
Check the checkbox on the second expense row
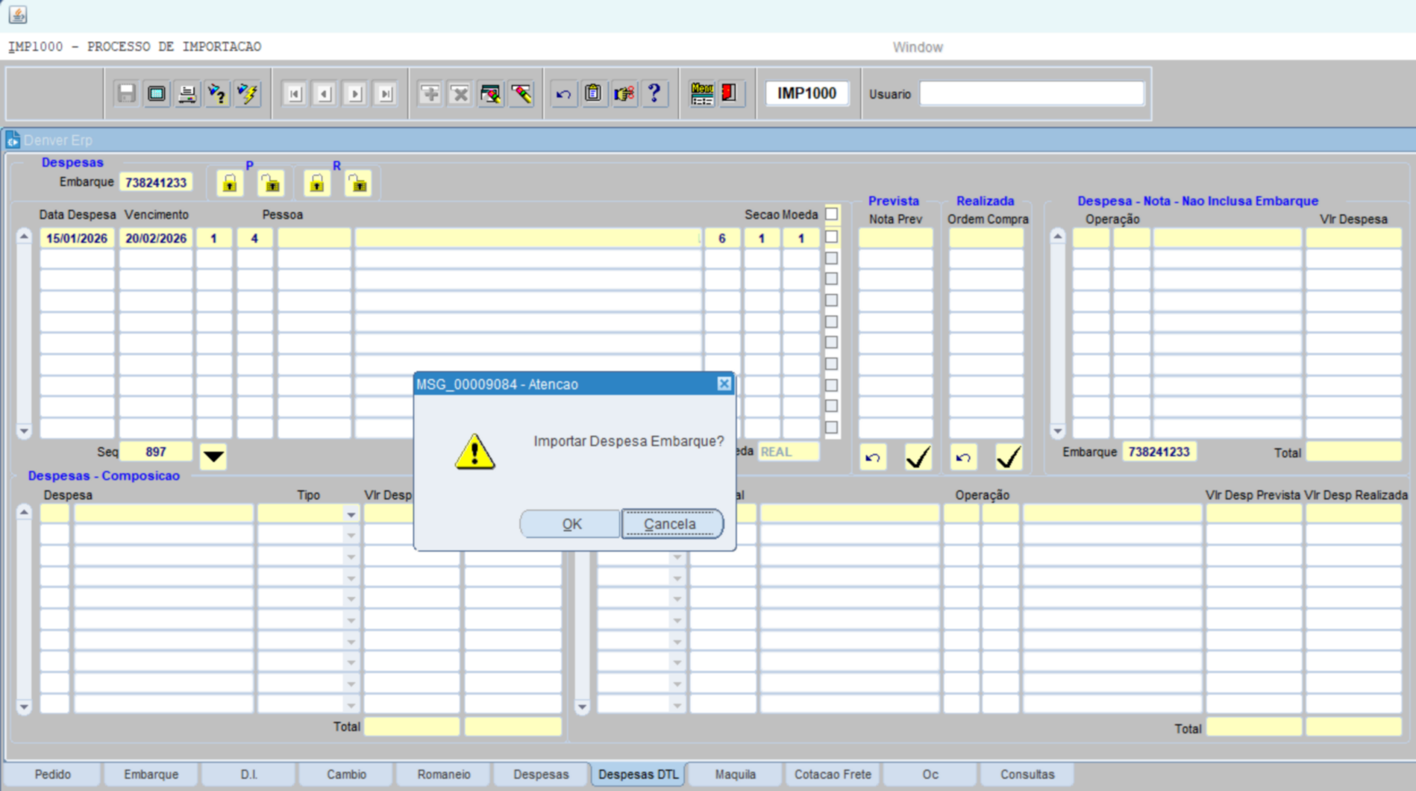831,258
